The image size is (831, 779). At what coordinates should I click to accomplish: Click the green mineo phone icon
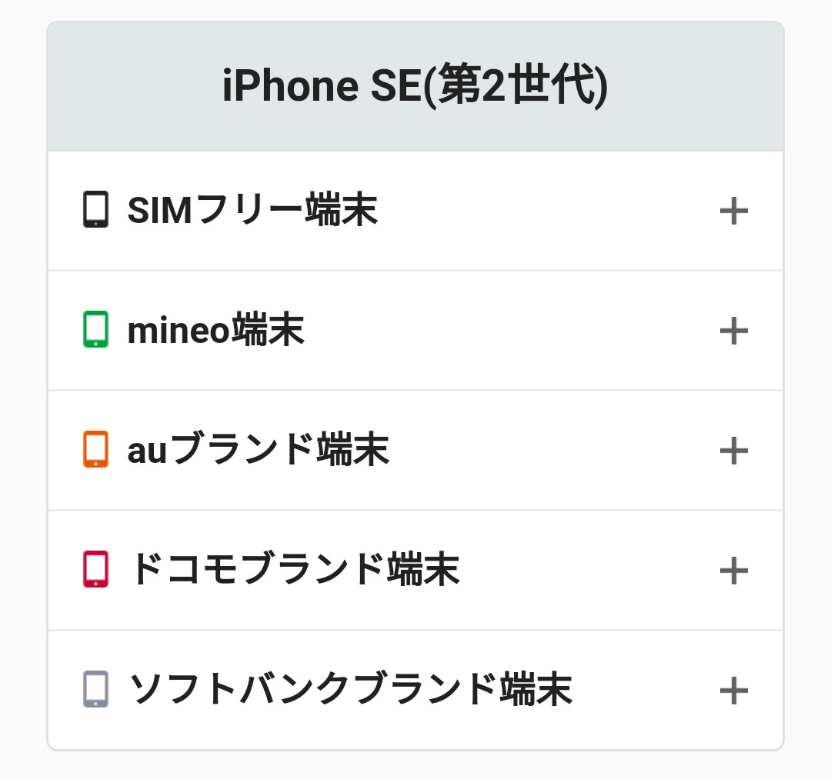[95, 329]
